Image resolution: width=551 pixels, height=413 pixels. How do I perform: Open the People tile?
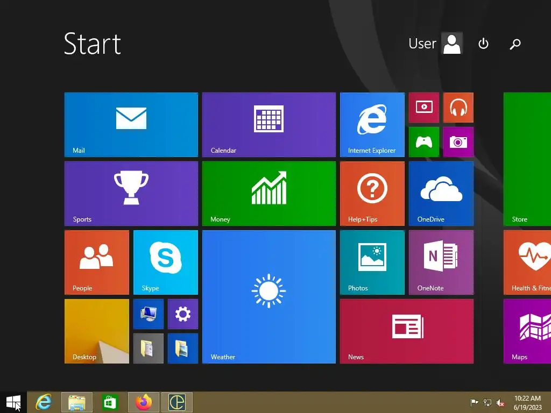[97, 262]
